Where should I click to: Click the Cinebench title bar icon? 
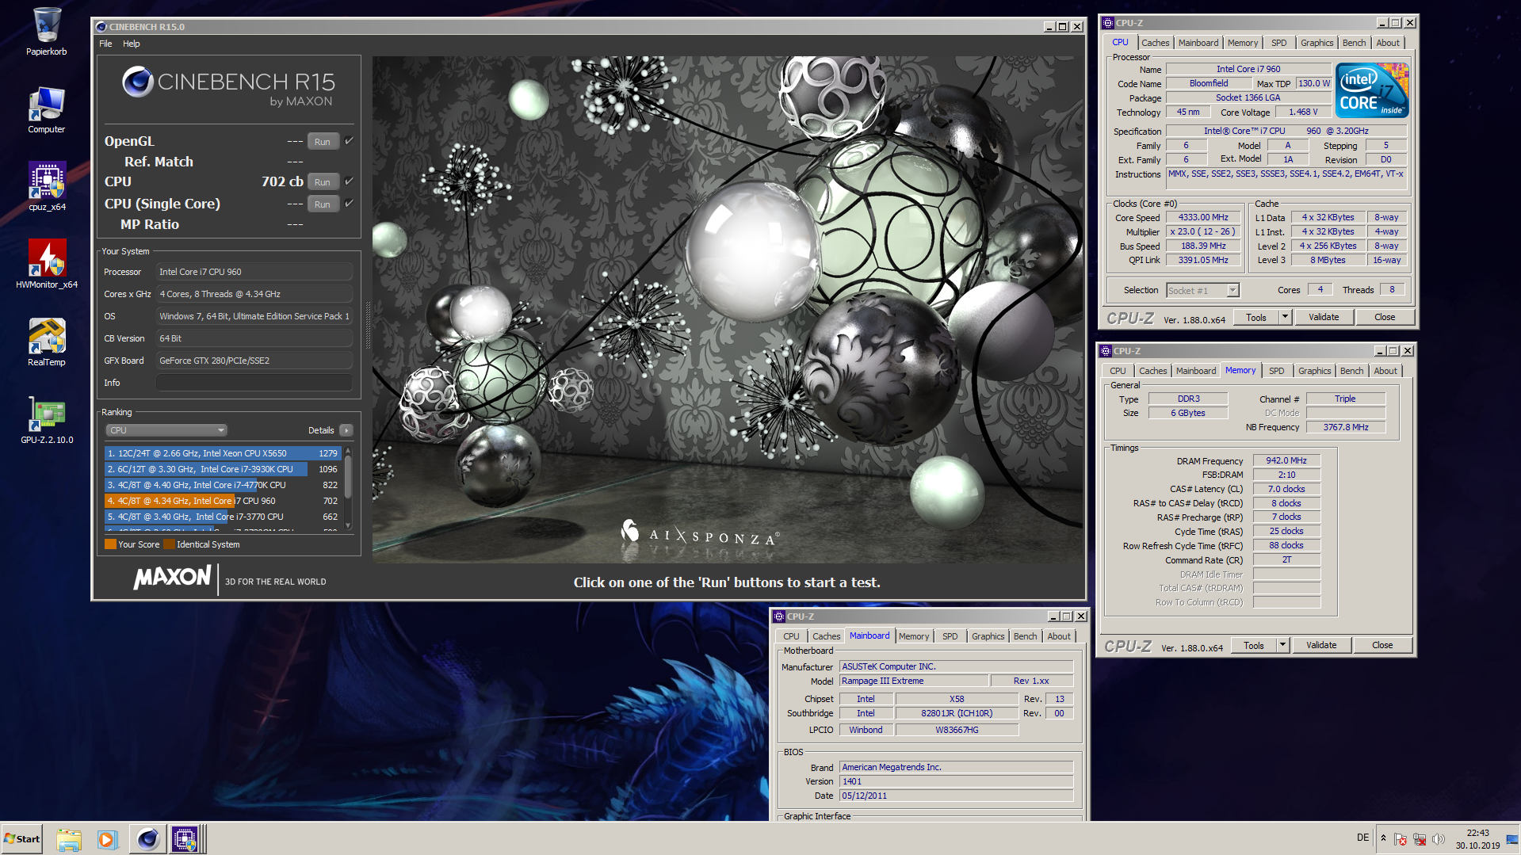(x=101, y=27)
